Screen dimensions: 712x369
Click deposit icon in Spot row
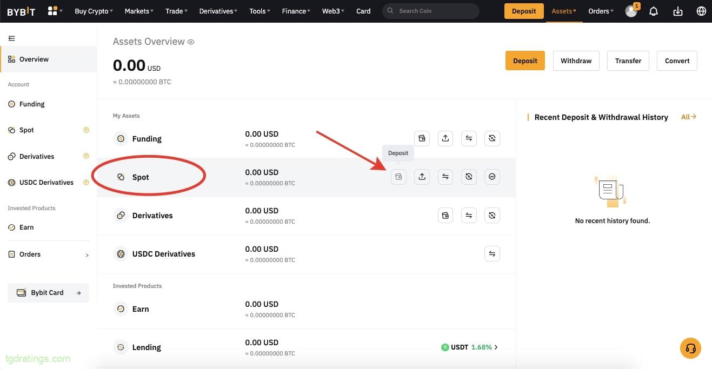tap(398, 177)
